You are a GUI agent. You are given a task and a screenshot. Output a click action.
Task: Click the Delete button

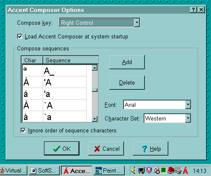tap(127, 82)
